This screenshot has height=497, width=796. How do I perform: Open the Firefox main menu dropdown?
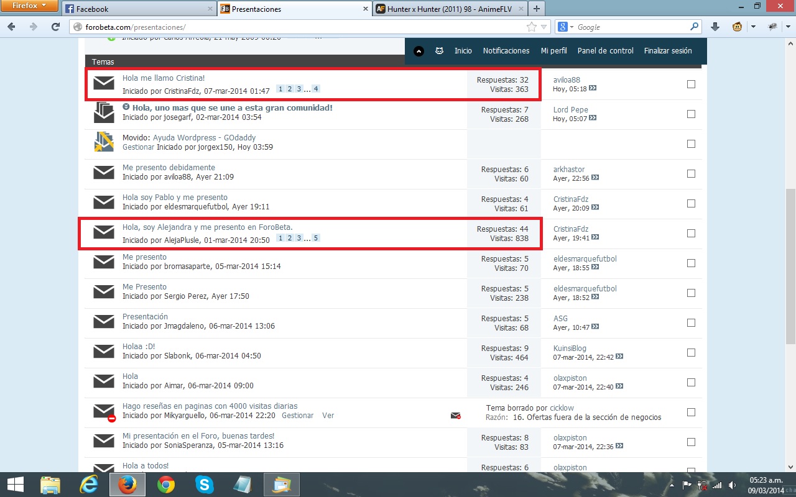[x=30, y=6]
